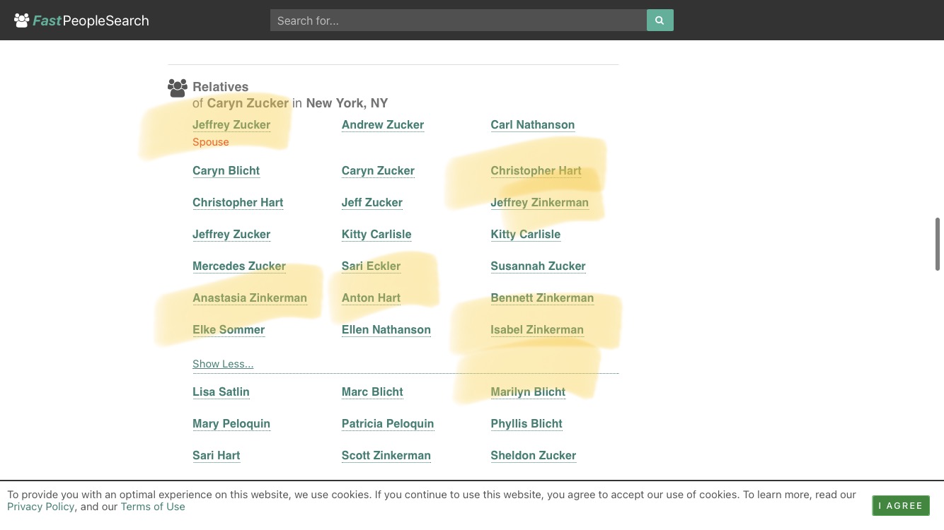Open the Bennett Zinkerman relative link
The image size is (944, 530).
(x=542, y=298)
